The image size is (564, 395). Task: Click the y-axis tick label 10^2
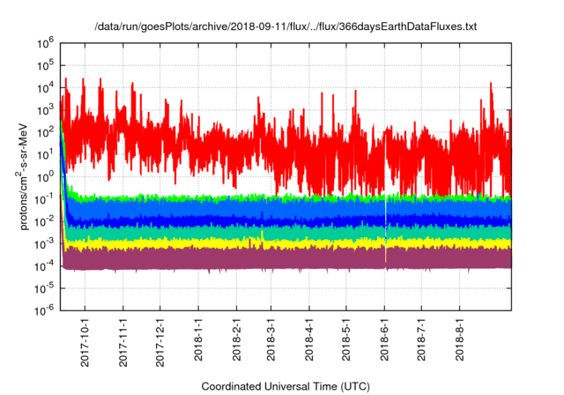point(45,132)
